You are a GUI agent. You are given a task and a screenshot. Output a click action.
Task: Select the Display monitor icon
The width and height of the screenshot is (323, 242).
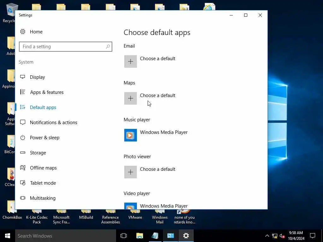pyautogui.click(x=23, y=77)
